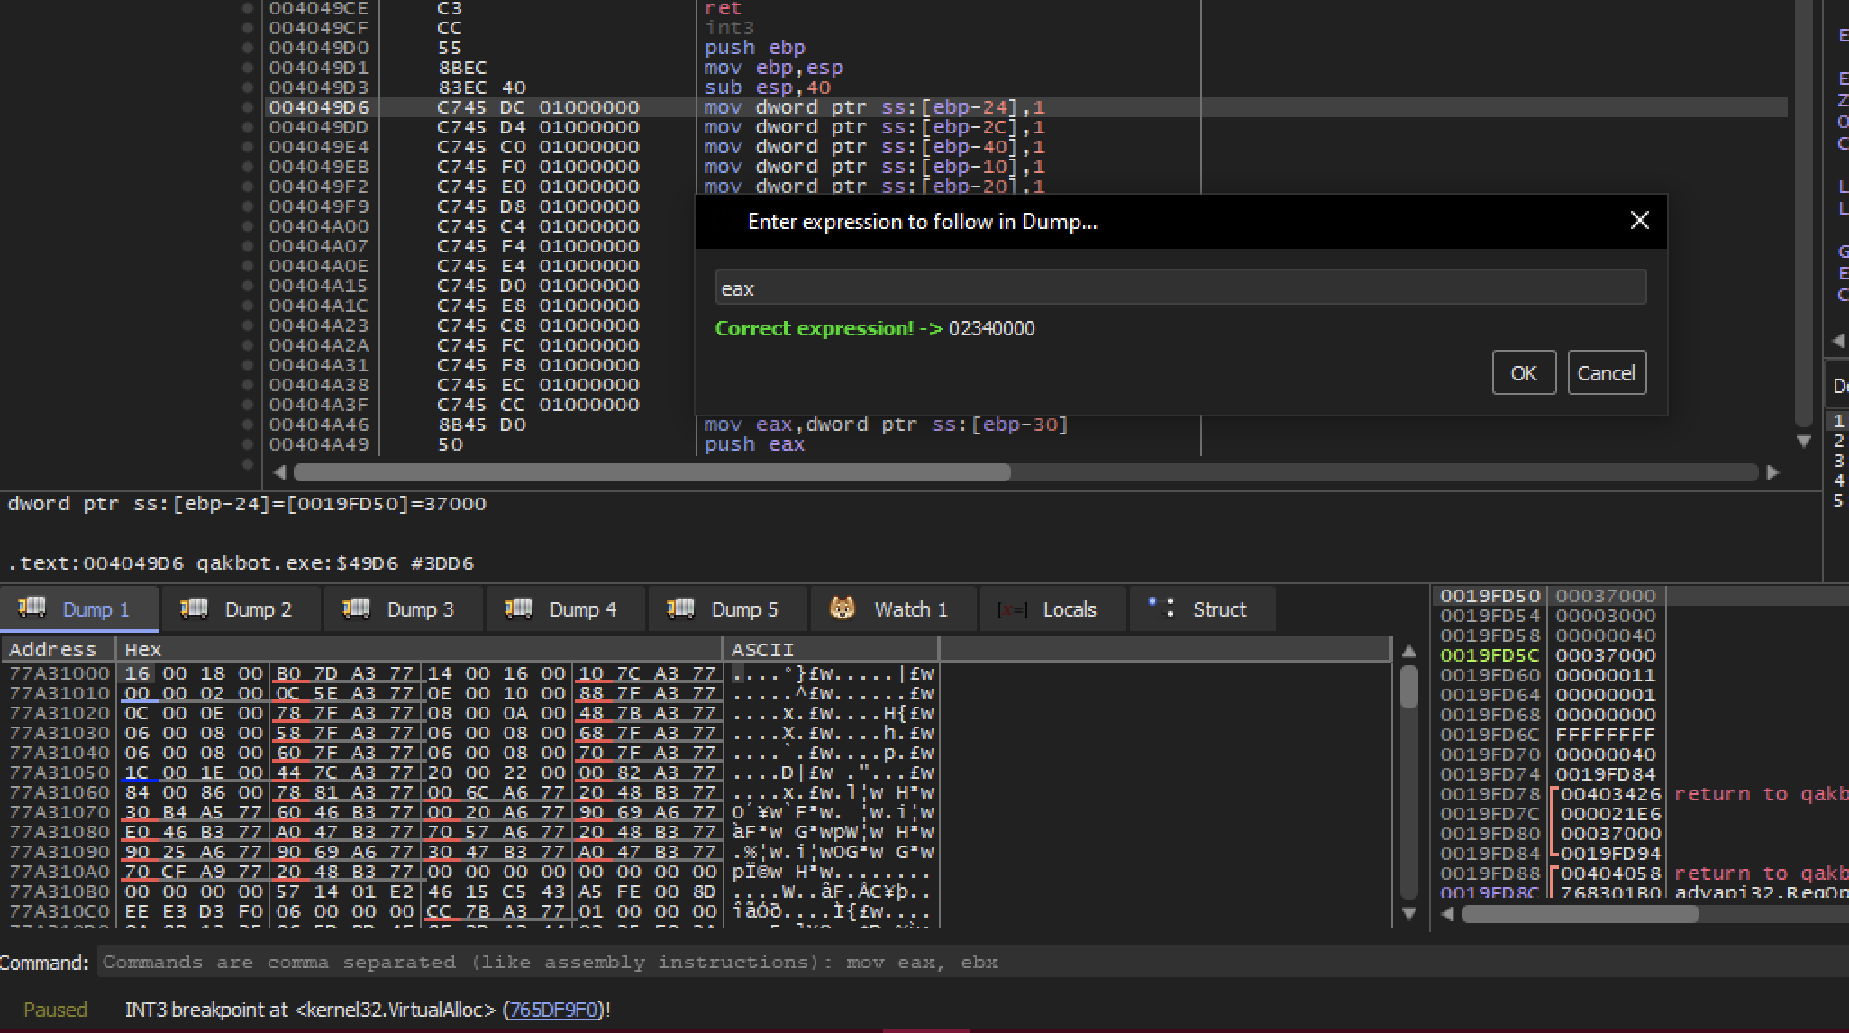Screen dimensions: 1849x1033
Task: Toggle breakpoint dot at 00404A46
Action: tap(248, 425)
